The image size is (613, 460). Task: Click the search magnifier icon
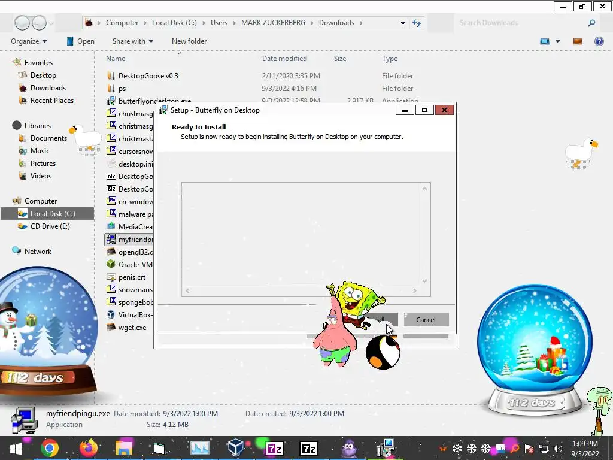[x=591, y=23]
